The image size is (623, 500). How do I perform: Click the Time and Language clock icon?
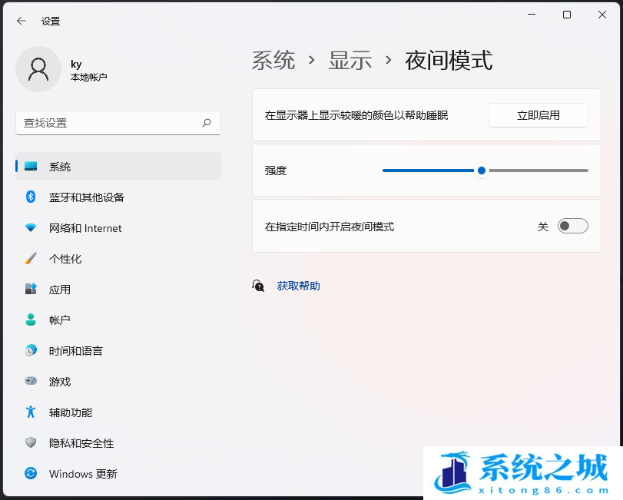tap(31, 351)
